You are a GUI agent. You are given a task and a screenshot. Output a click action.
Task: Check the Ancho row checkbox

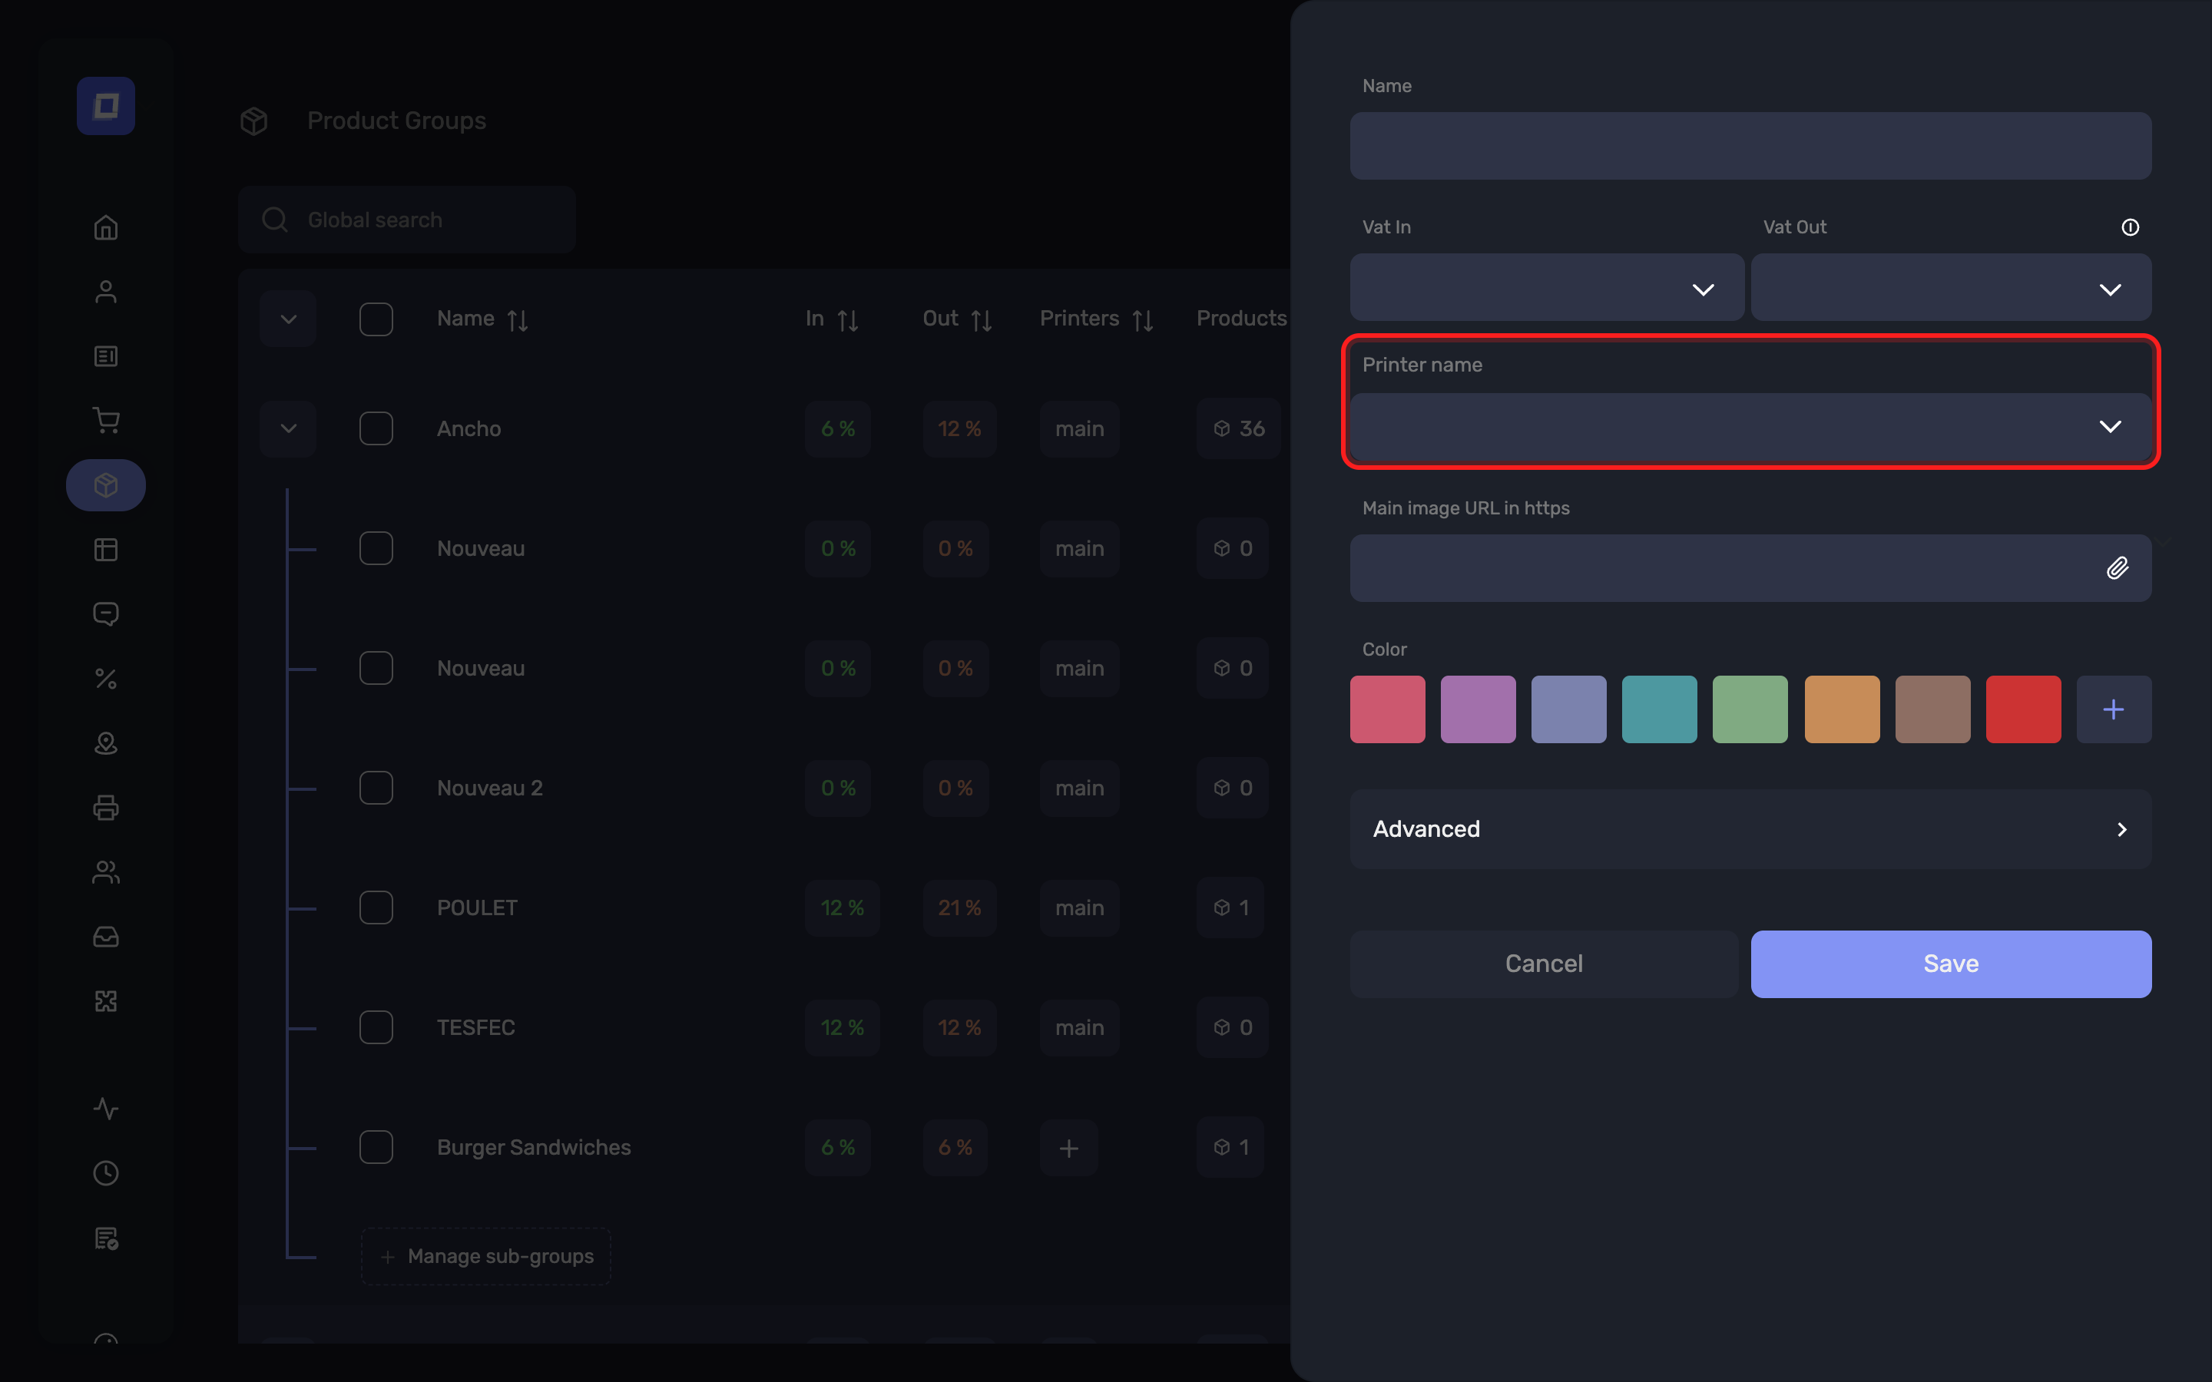(x=376, y=428)
